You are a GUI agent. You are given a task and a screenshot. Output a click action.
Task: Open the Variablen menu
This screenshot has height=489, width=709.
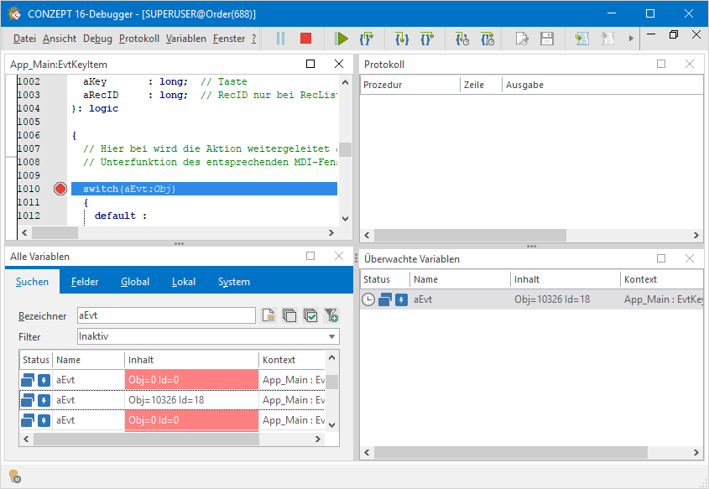pyautogui.click(x=185, y=39)
